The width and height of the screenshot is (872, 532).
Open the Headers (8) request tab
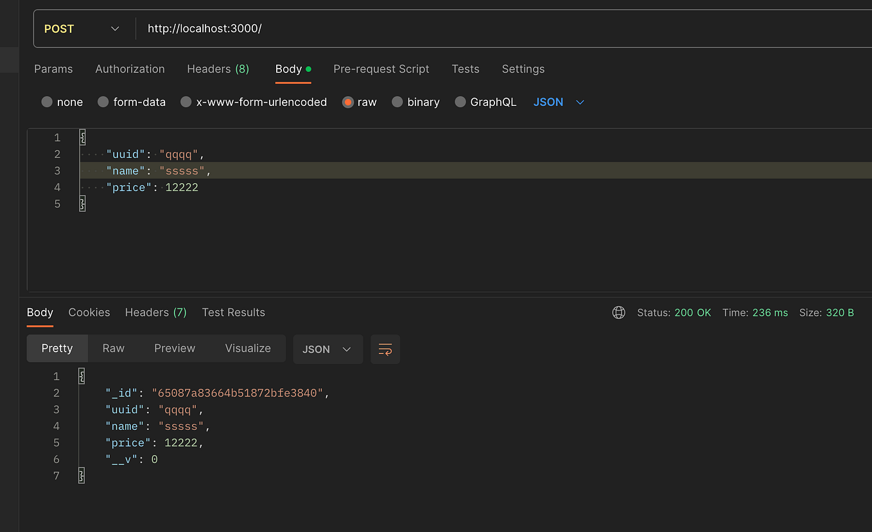click(x=218, y=69)
